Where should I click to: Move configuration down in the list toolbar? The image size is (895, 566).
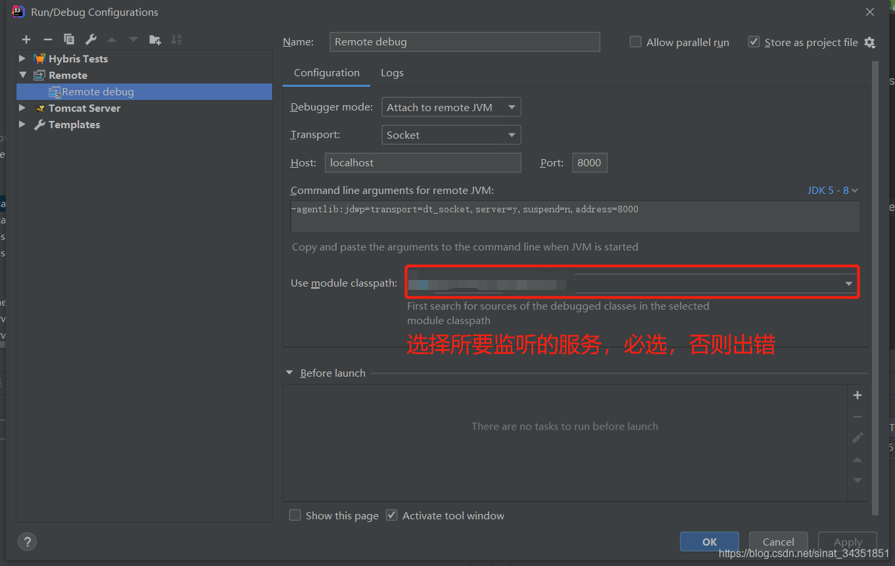click(x=133, y=39)
